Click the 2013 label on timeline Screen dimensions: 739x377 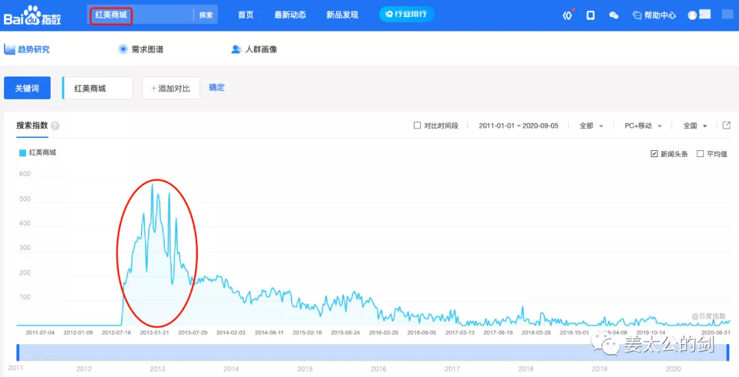pos(157,369)
